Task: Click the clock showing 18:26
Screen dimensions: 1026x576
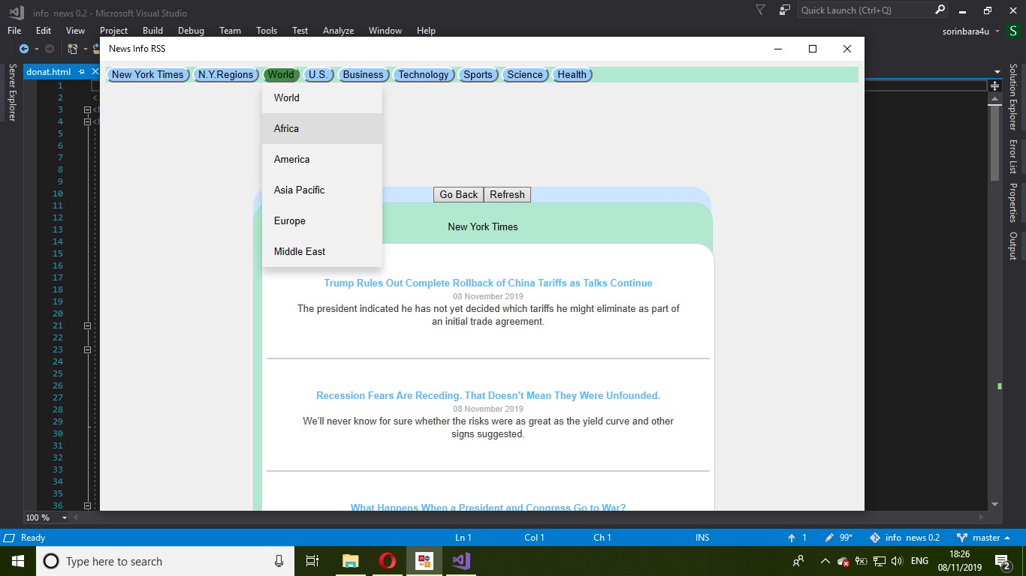Action: [960, 554]
